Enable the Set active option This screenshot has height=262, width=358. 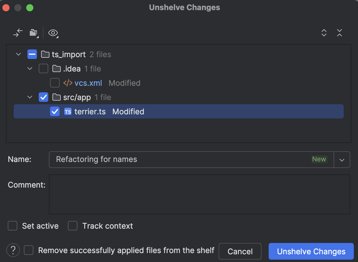click(13, 226)
